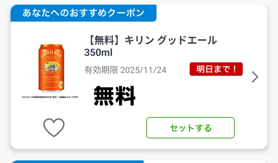Image resolution: width=278 pixels, height=163 pixels.
Task: Open coupon details via the right chevron arrow
Action: point(255,77)
